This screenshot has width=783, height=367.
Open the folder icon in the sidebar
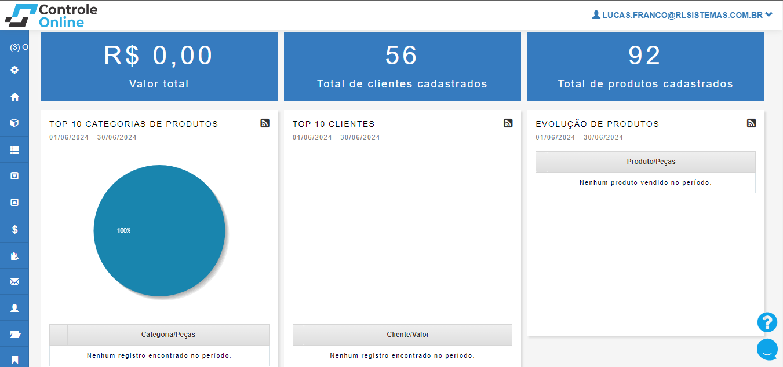pyautogui.click(x=14, y=334)
